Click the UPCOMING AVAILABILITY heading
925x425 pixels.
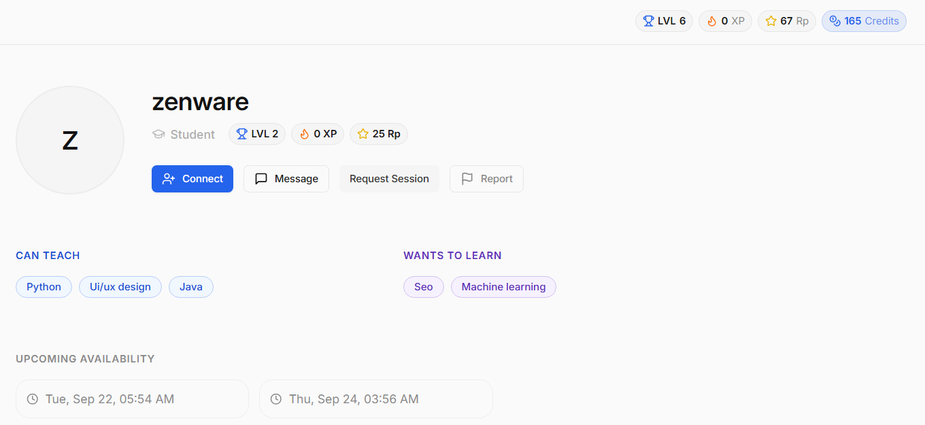click(x=85, y=359)
